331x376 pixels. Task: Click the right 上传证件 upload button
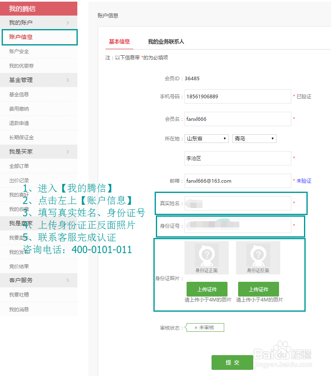[x=258, y=289]
